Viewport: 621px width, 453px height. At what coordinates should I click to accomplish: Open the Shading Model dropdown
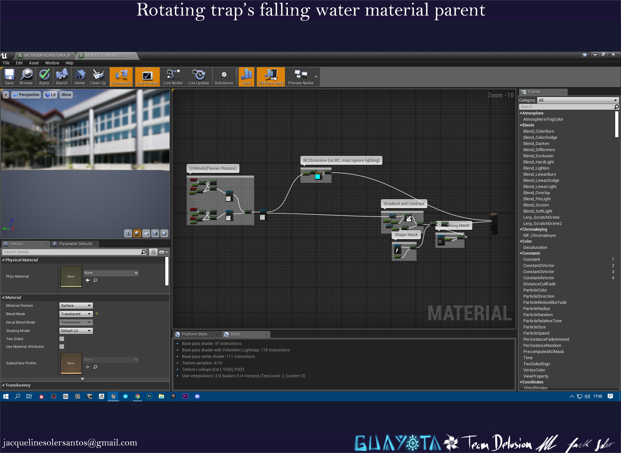point(76,330)
